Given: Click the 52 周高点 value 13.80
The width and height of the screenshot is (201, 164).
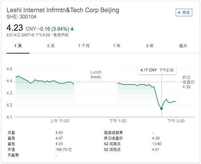Looking at the screenshot, I should 157,144.
